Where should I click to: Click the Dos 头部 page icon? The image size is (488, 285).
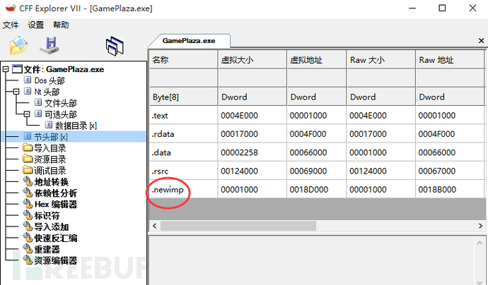click(28, 80)
